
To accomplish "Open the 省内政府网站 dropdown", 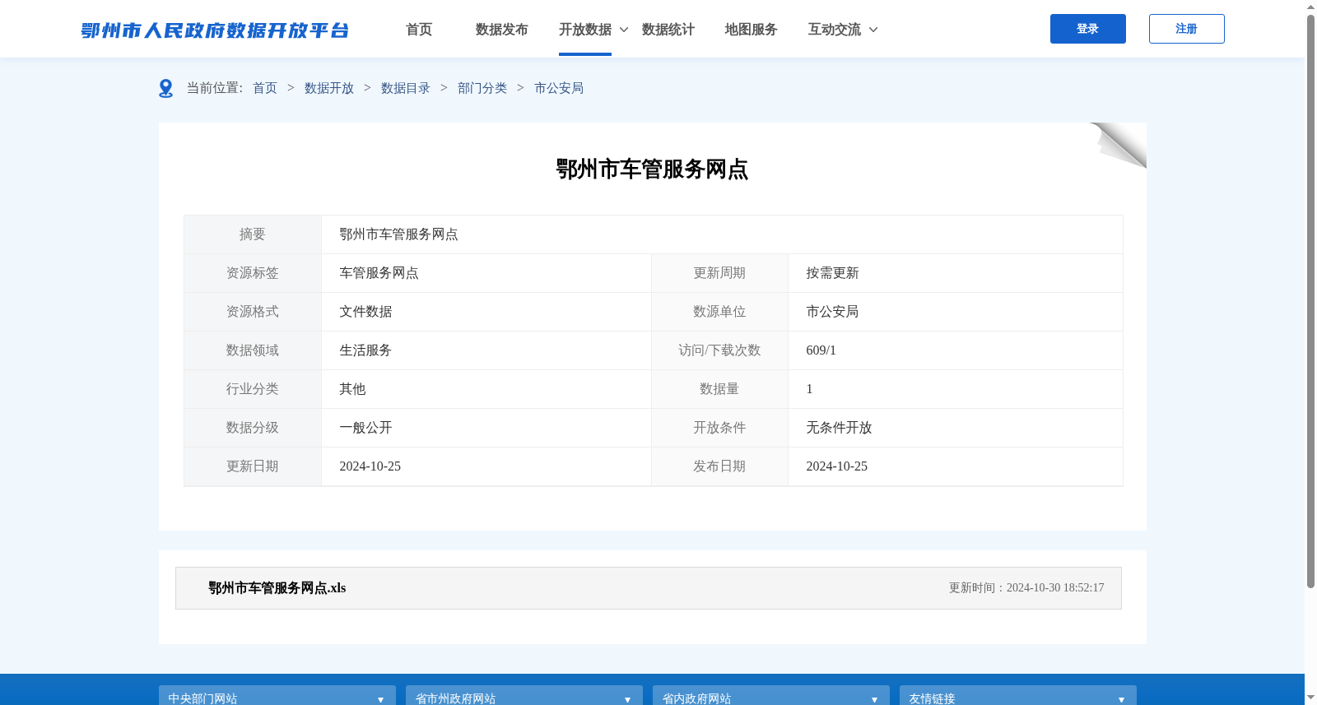I will pos(771,696).
